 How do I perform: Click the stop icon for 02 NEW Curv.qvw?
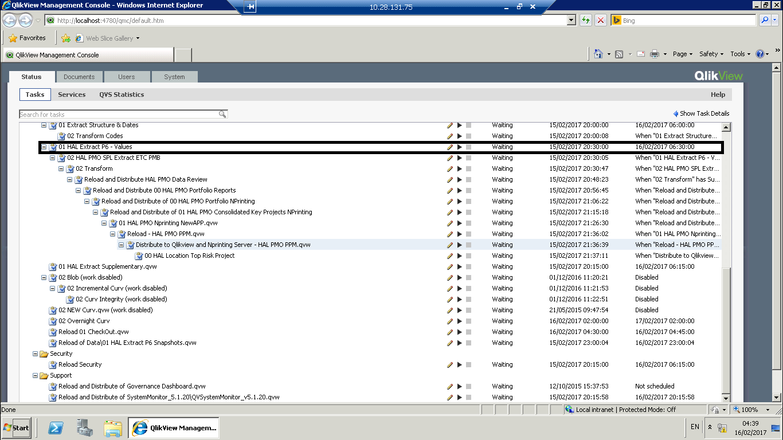pyautogui.click(x=468, y=310)
